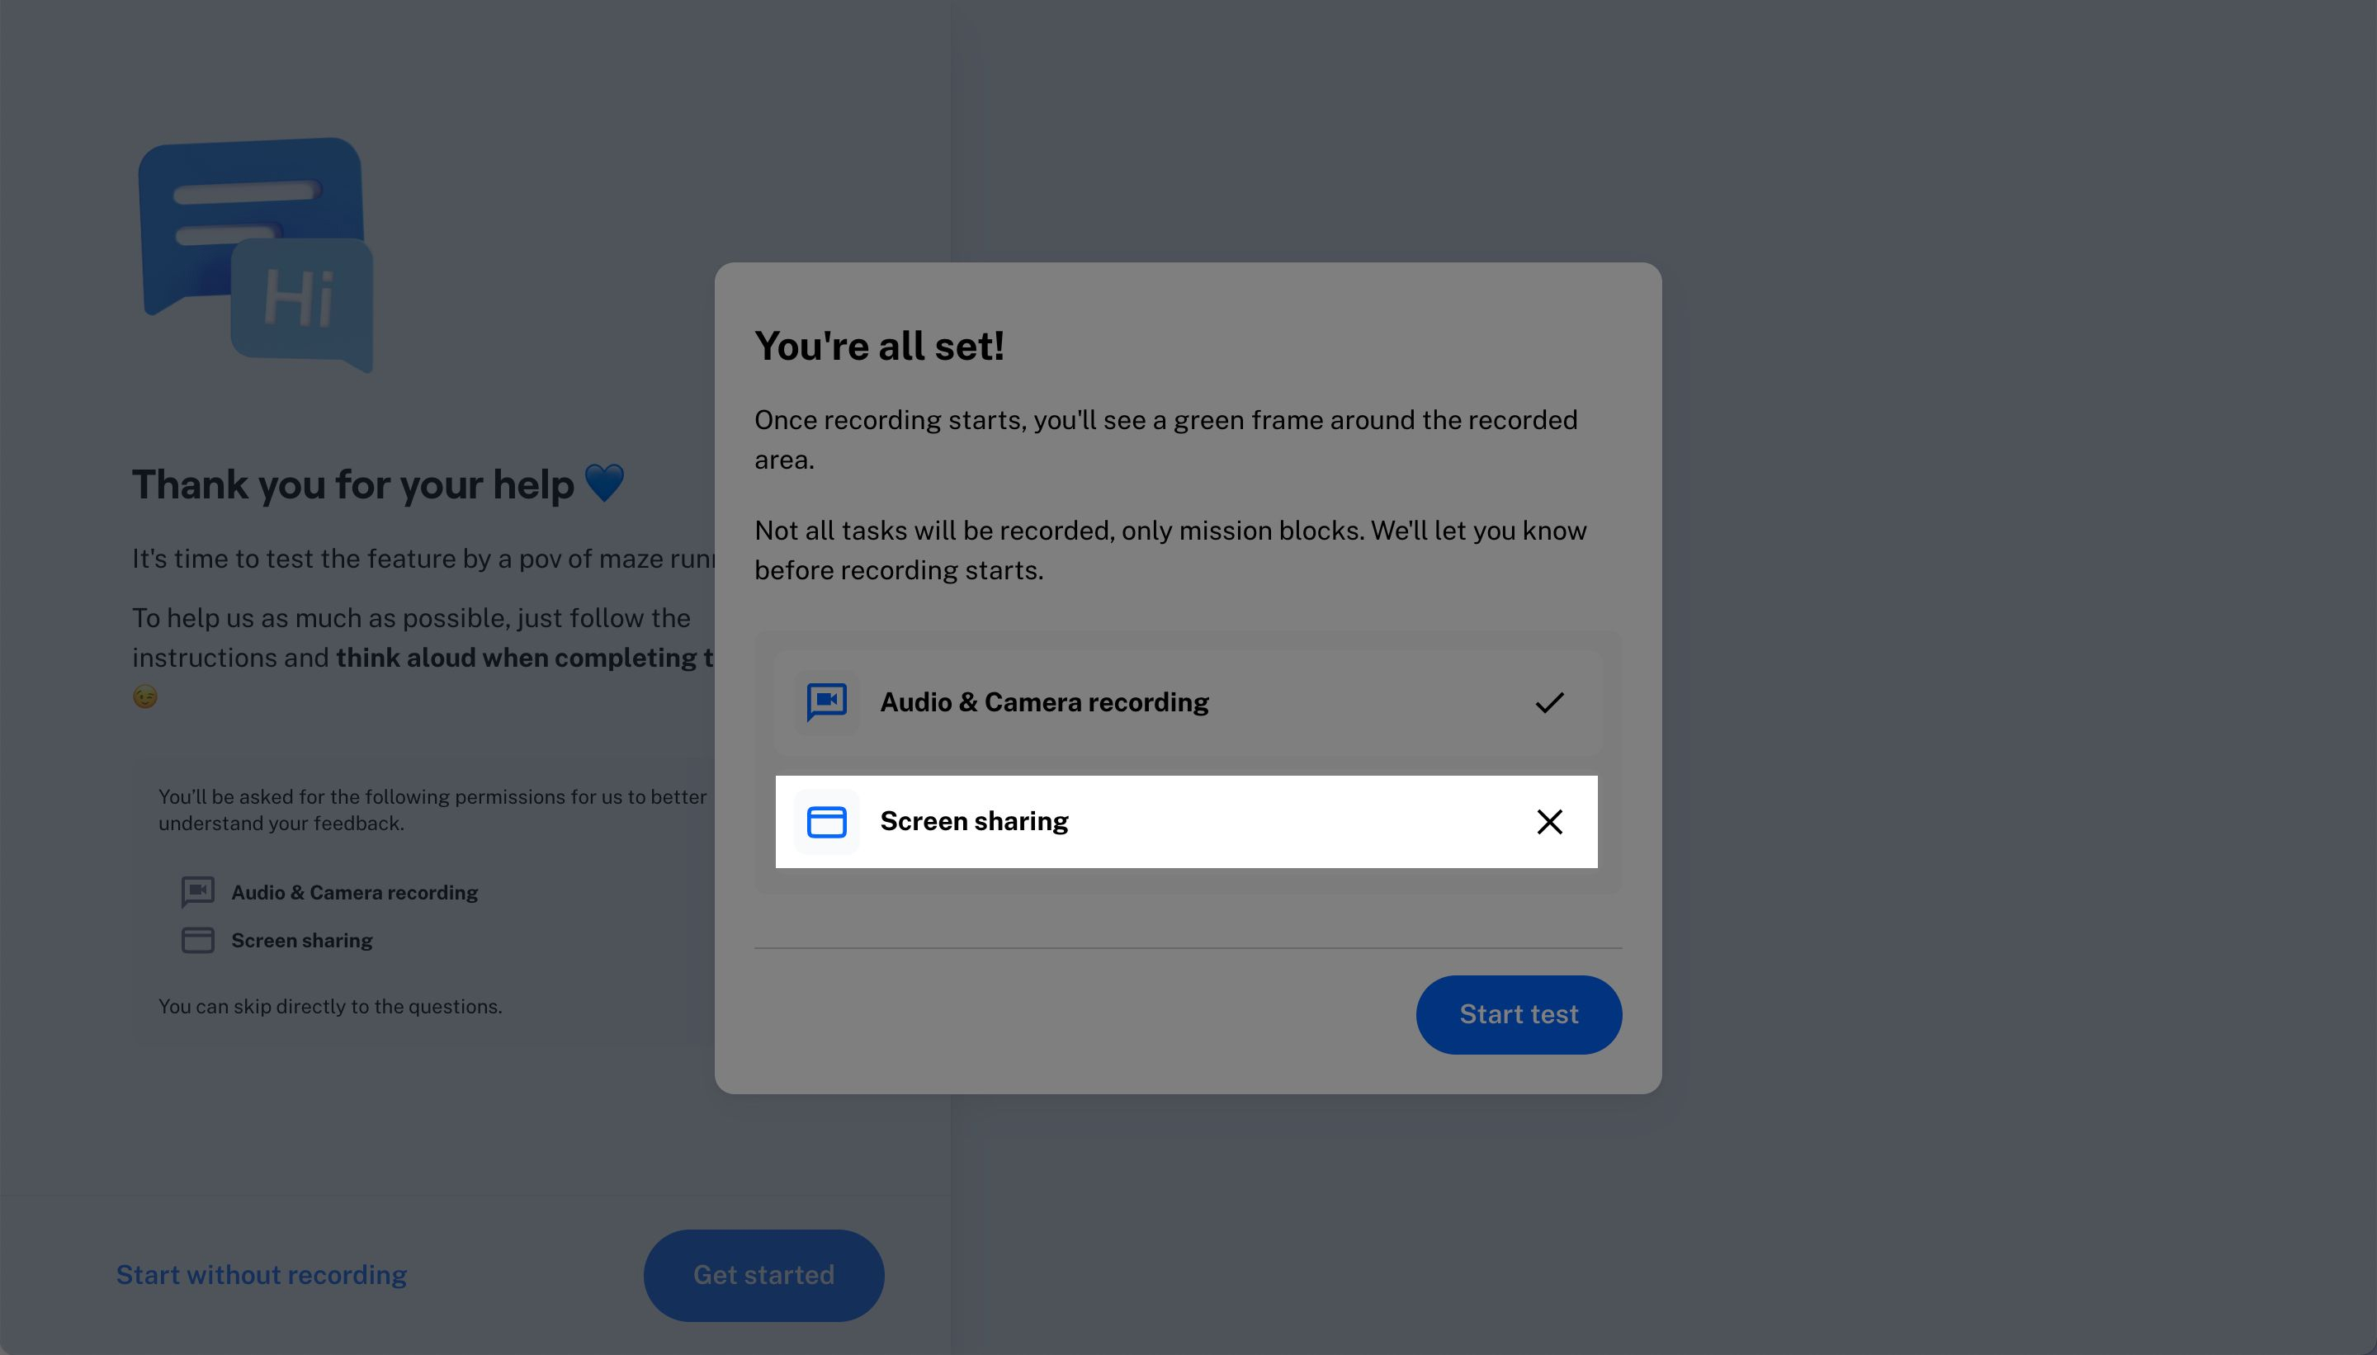Click the camera icon in the permissions list
2377x1355 pixels.
pos(196,891)
